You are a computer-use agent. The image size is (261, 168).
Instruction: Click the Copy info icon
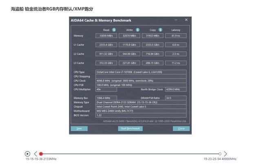[x=160, y=30]
